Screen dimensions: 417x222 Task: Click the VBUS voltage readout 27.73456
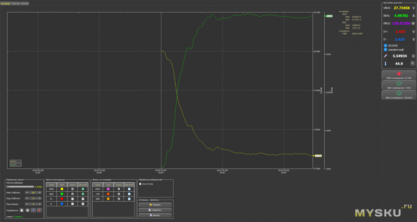point(402,8)
